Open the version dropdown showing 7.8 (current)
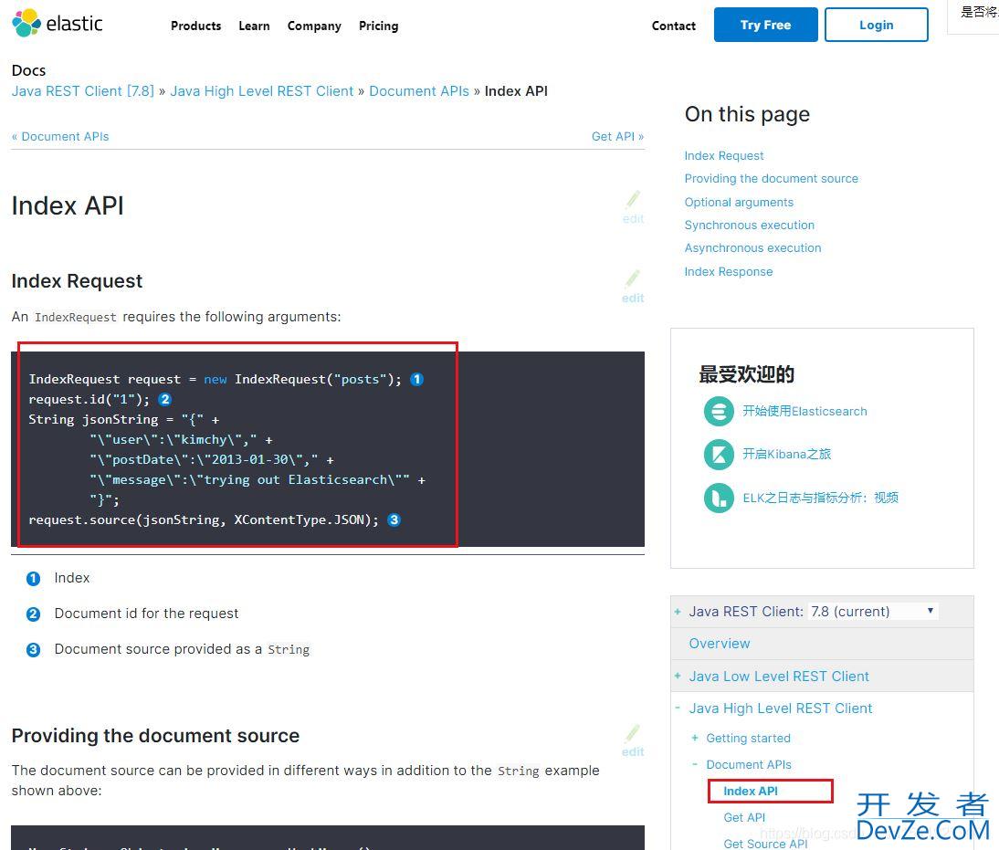Viewport: 999px width, 850px height. click(872, 612)
